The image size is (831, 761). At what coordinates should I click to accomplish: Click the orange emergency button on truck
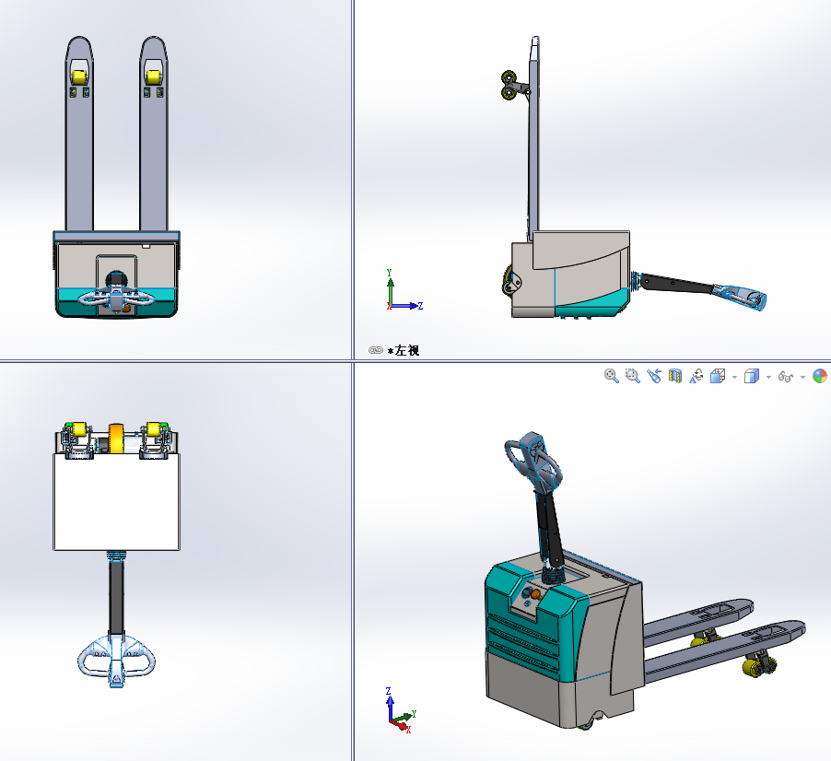(534, 595)
